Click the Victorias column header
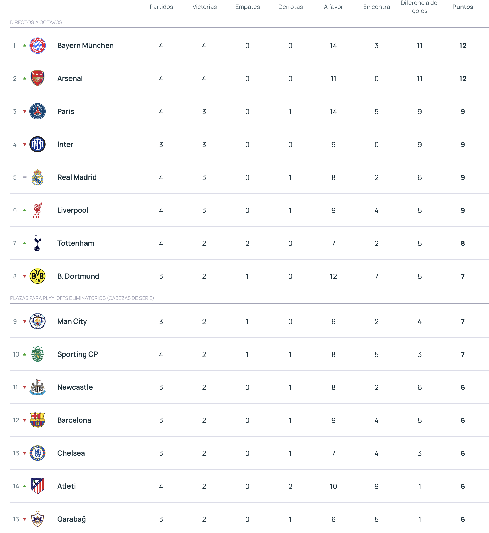The image size is (489, 533). [204, 7]
